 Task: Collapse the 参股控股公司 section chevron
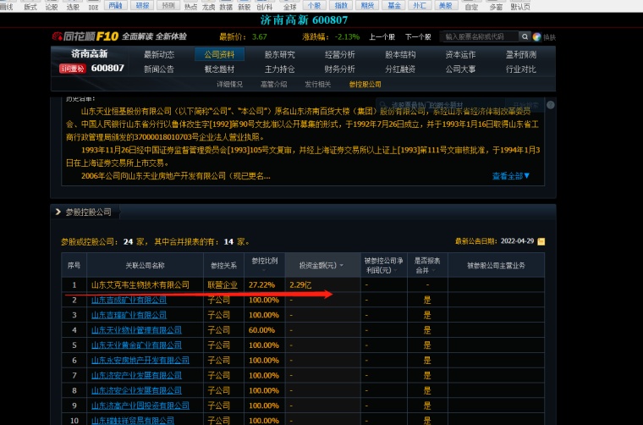[58, 212]
